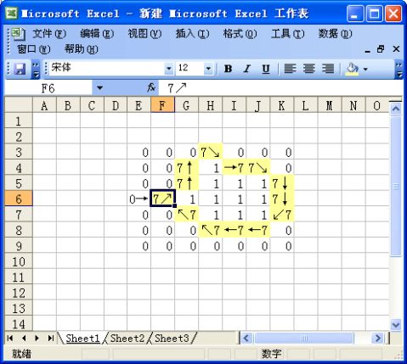Click the horizontal scrollbar thumb
Image resolution: width=407 pixels, height=364 pixels.
(x=303, y=338)
